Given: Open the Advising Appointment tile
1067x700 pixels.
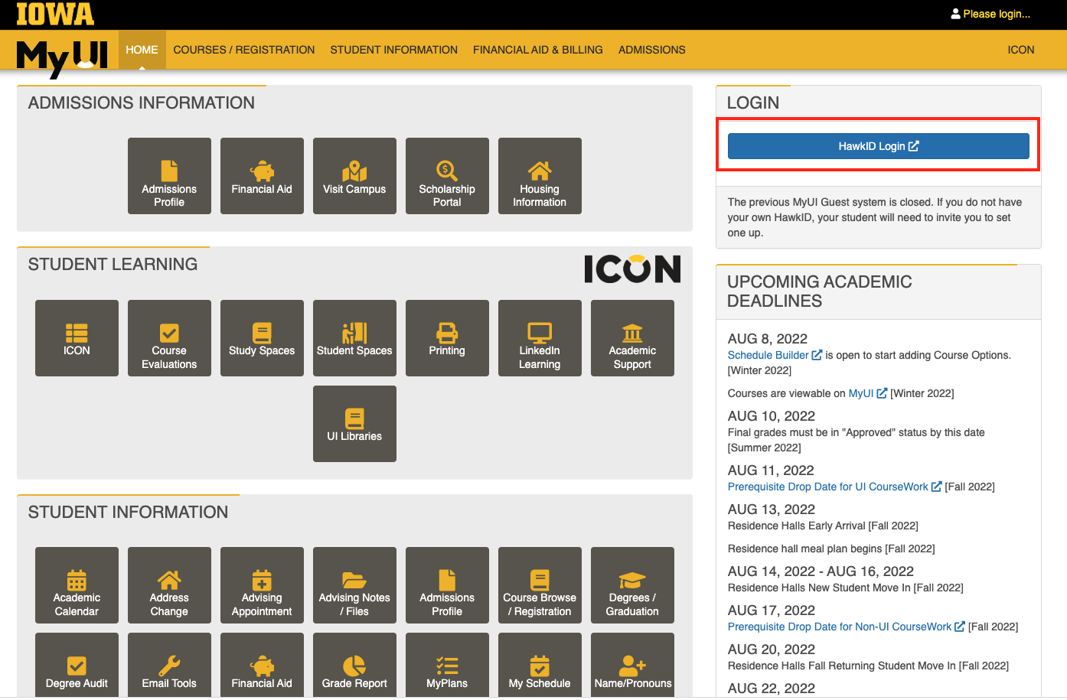Looking at the screenshot, I should pos(262,585).
